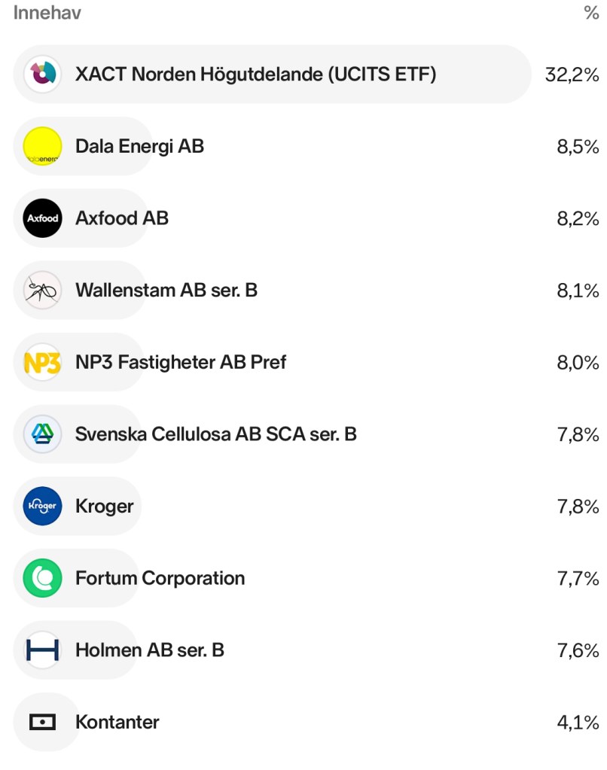
Task: Click Kroger's 7,8% weight value
Action: [x=578, y=507]
